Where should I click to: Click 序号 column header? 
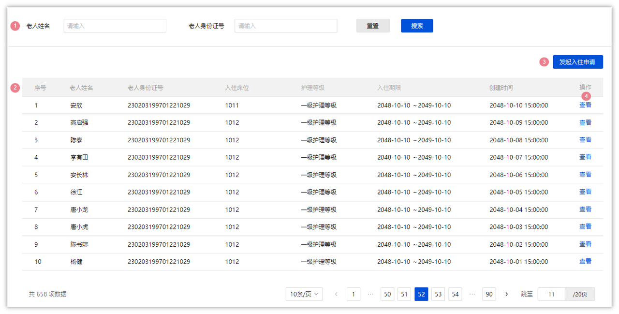[x=40, y=88]
